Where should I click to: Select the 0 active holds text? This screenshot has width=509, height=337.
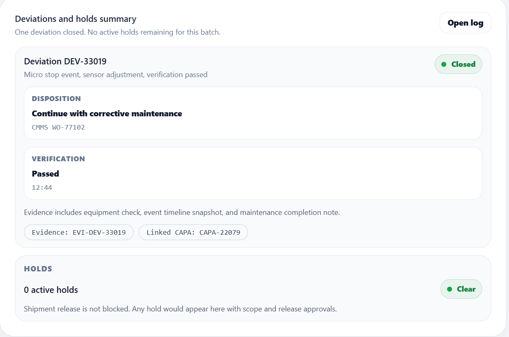51,290
